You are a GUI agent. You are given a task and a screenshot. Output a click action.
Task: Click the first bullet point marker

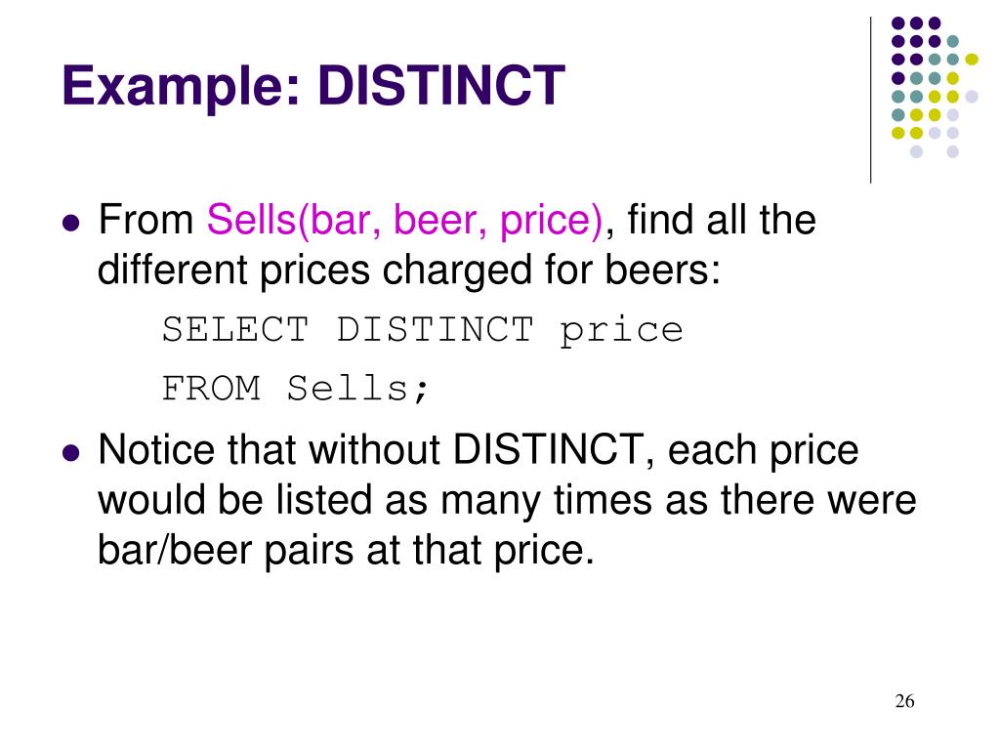click(70, 224)
